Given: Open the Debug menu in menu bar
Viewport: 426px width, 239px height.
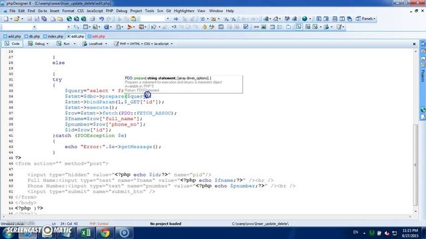Looking at the screenshot, I should pyautogui.click(x=121, y=11).
